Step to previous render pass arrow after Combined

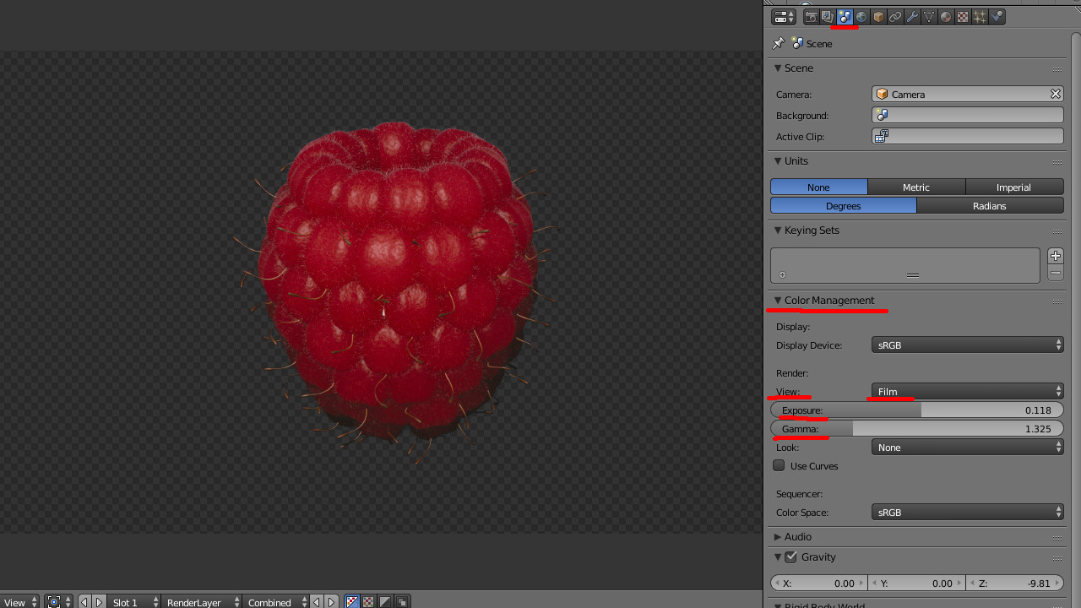coord(317,602)
